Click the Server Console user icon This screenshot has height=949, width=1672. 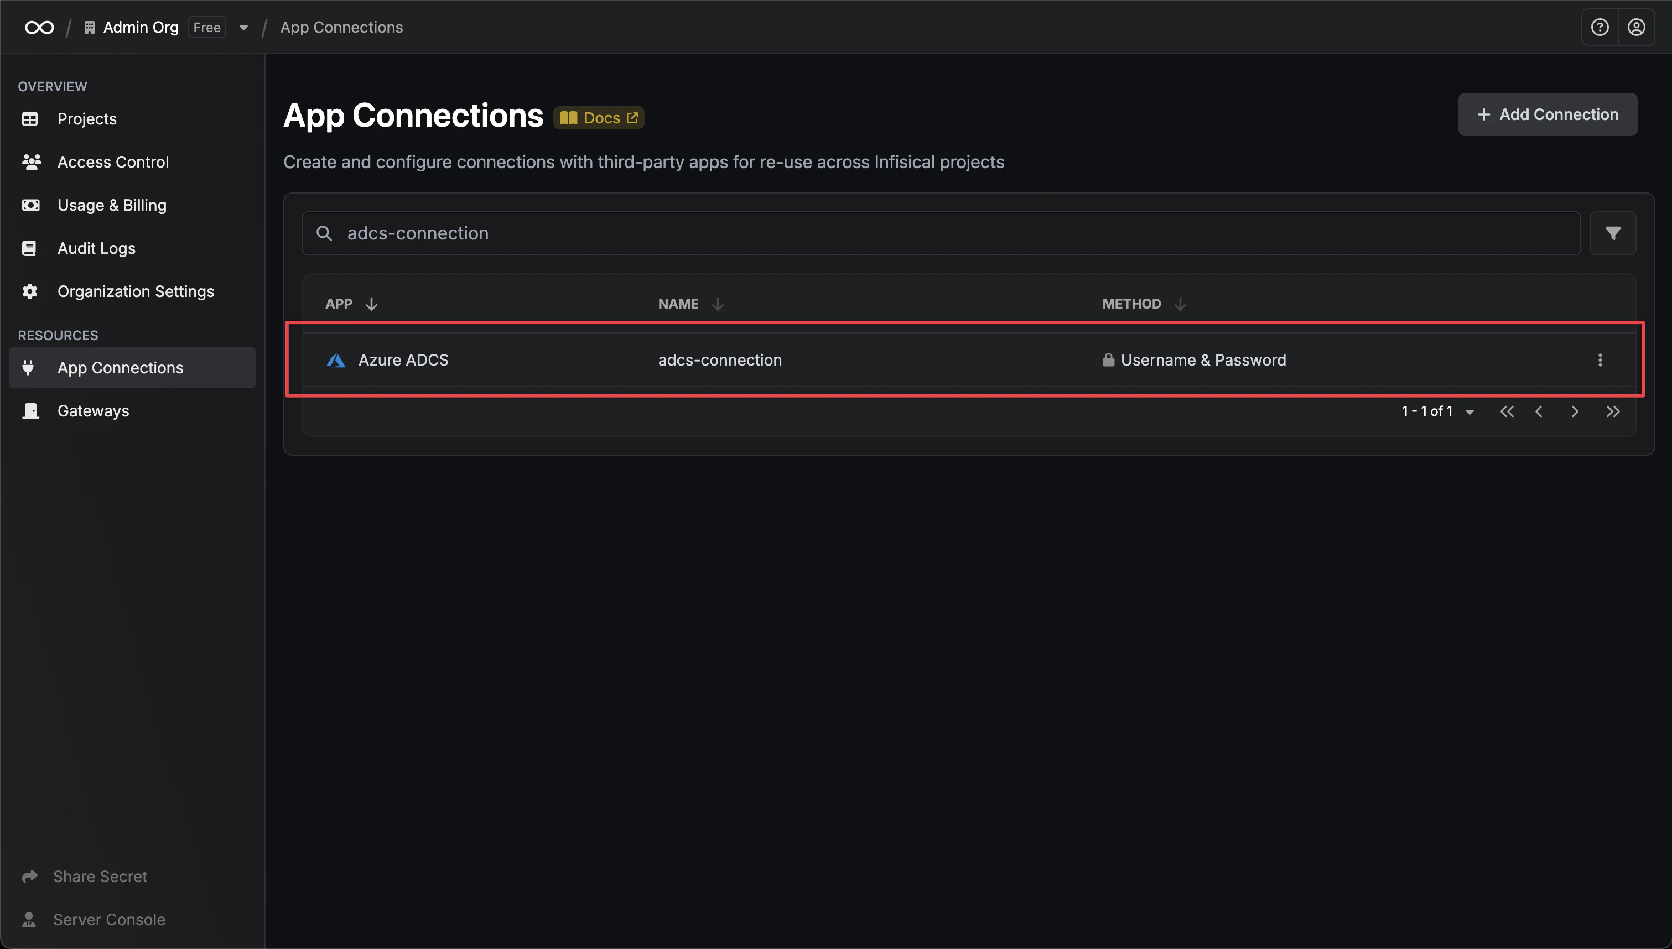(x=29, y=920)
